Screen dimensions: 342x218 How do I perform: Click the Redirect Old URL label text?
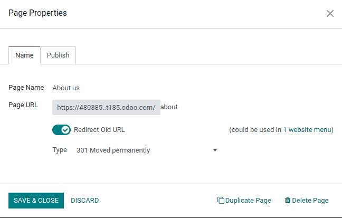99,129
